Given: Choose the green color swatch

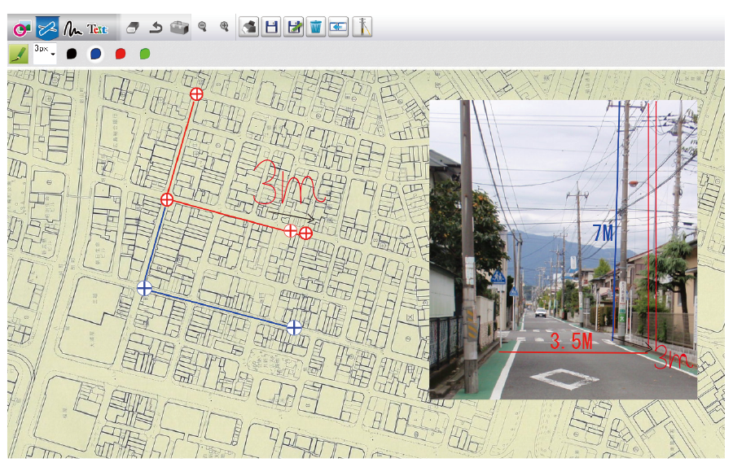Looking at the screenshot, I should 145,54.
